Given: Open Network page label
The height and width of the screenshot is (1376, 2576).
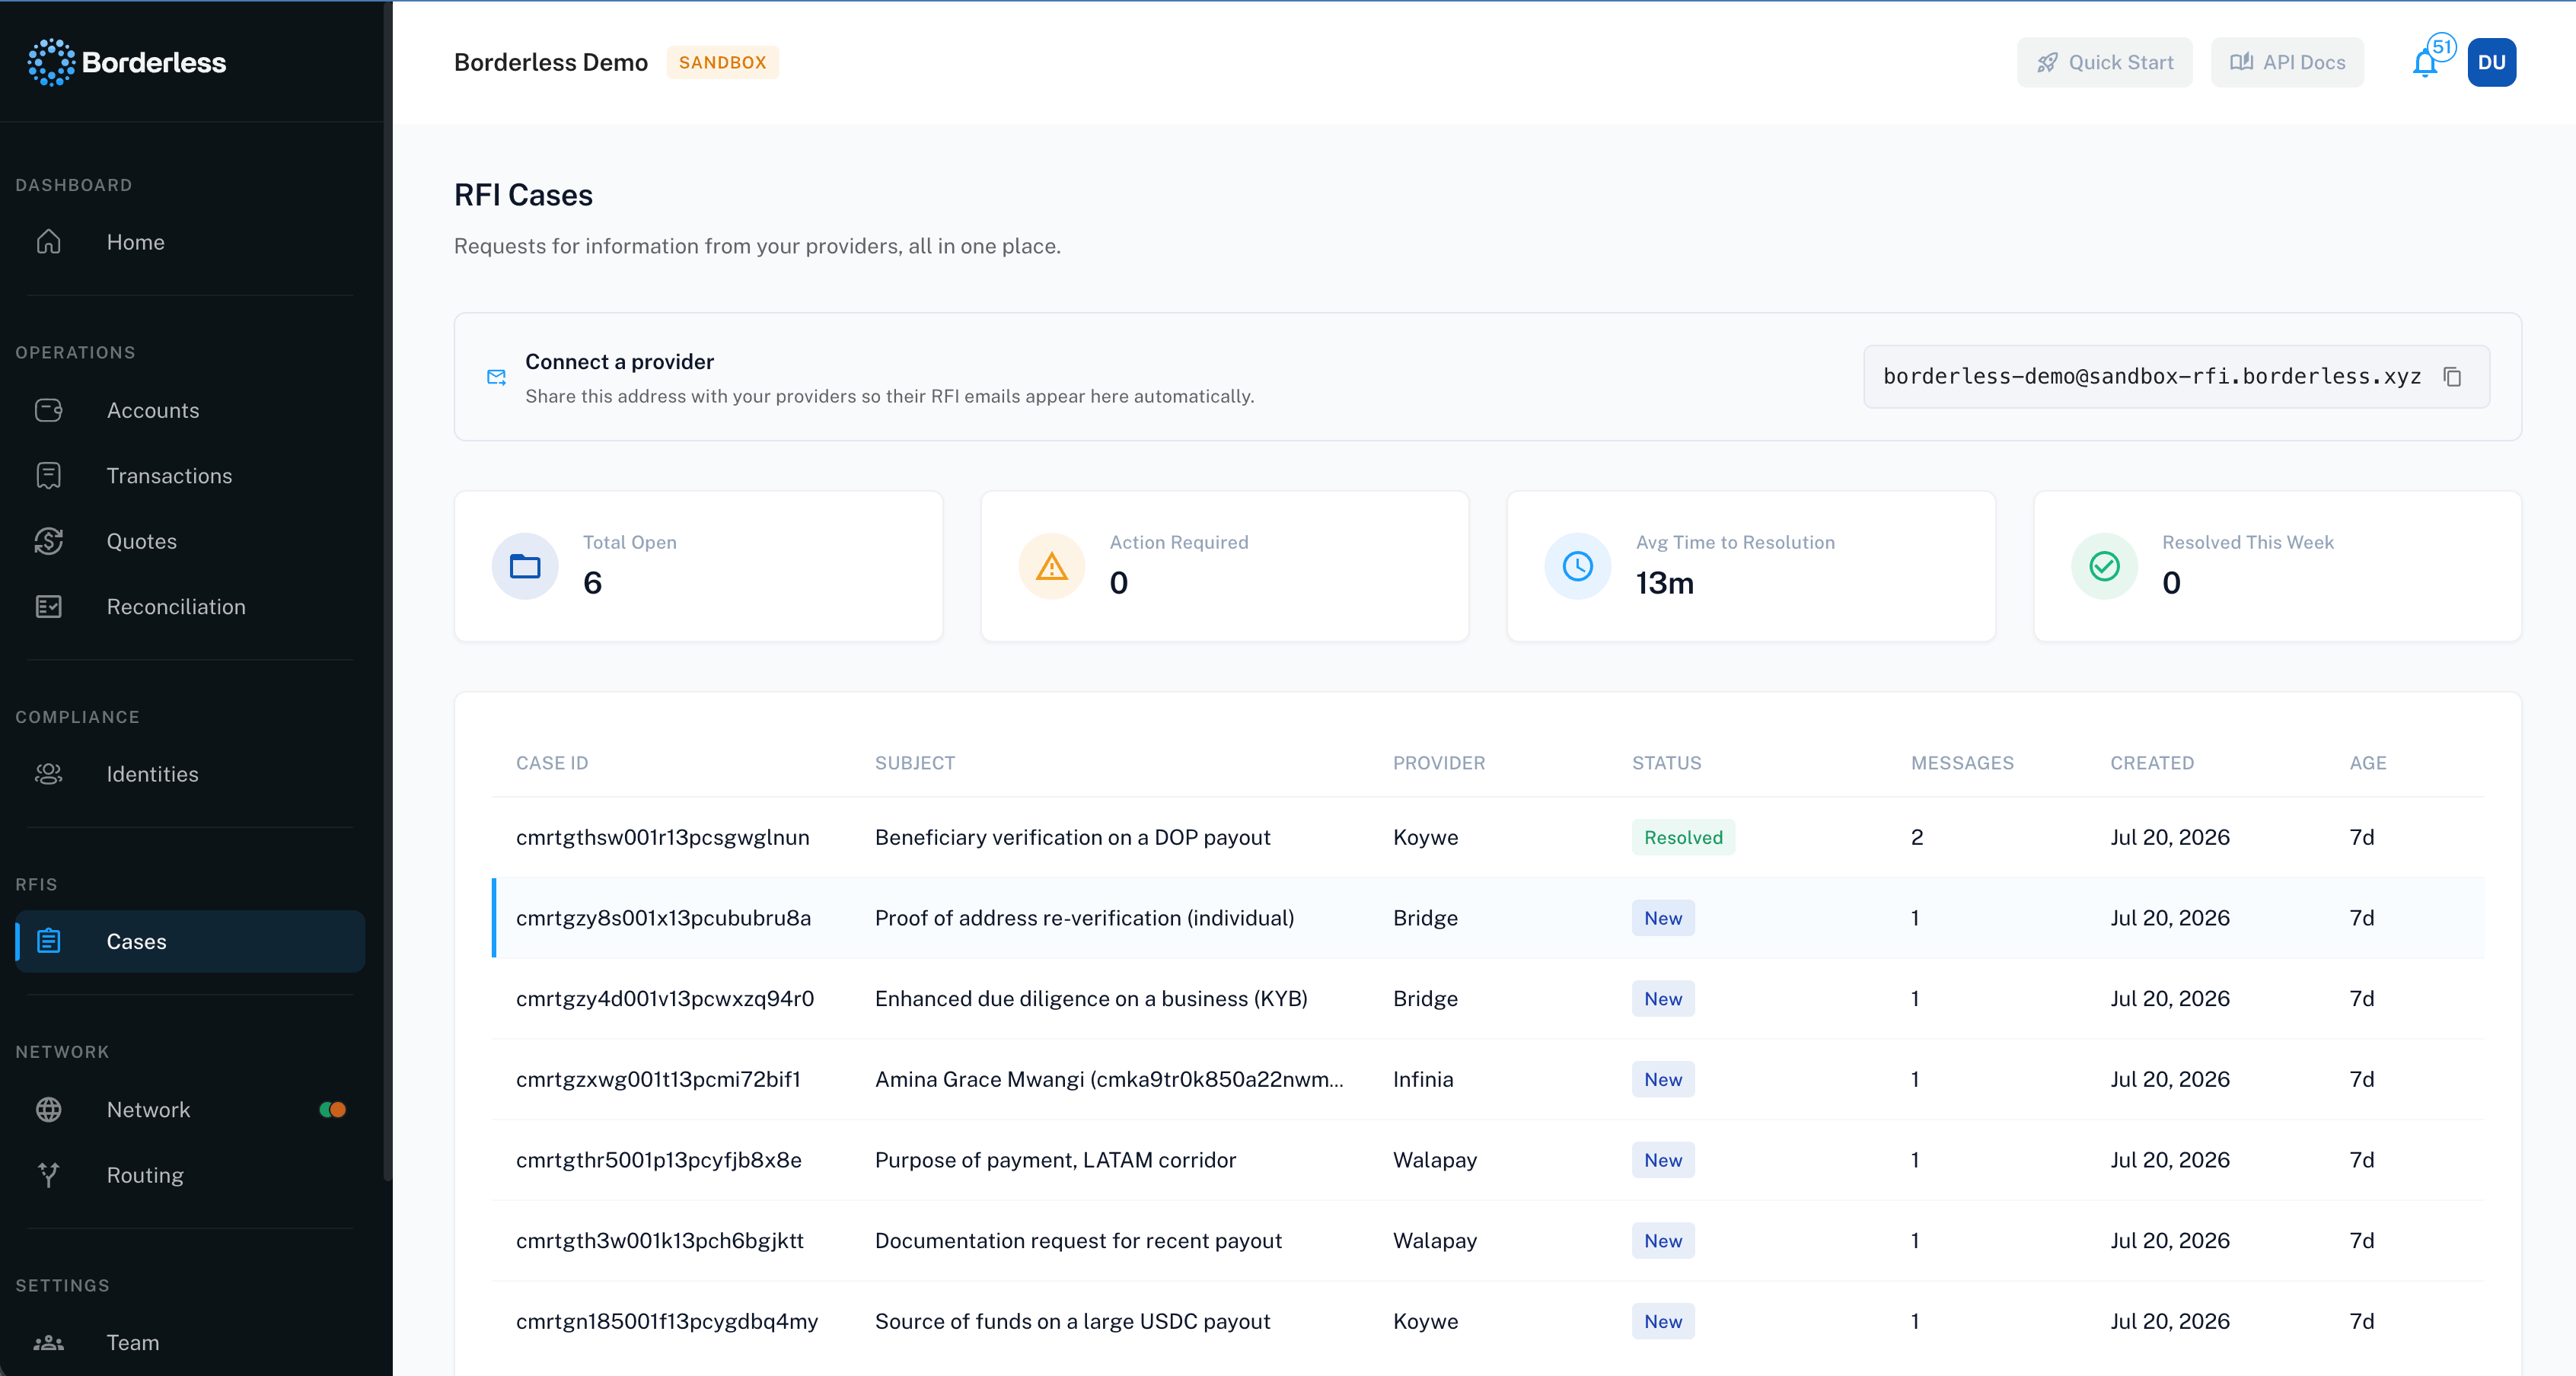Looking at the screenshot, I should 148,1109.
